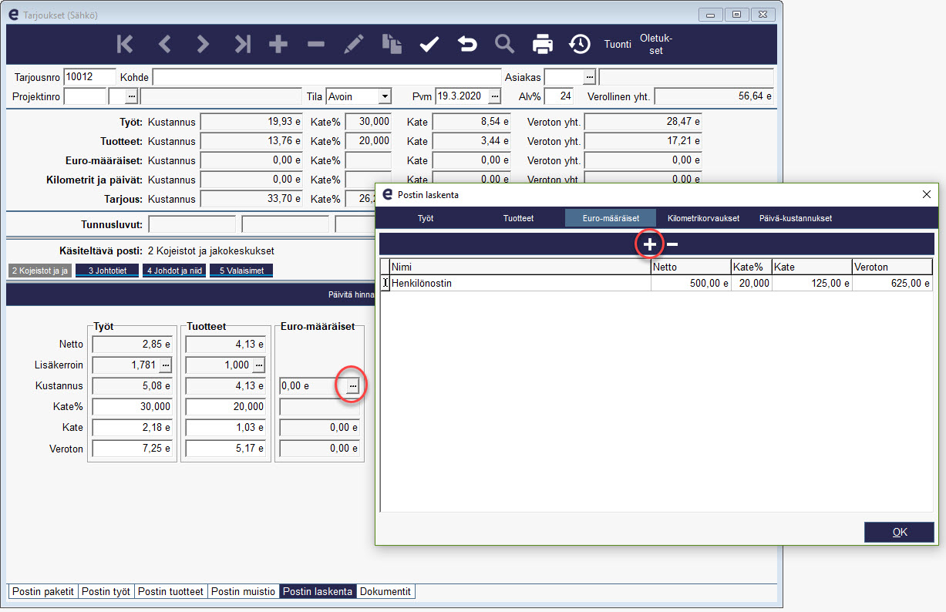The height and width of the screenshot is (612, 946).
Task: Open Projektinro lookup ellipsis button
Action: tap(132, 96)
